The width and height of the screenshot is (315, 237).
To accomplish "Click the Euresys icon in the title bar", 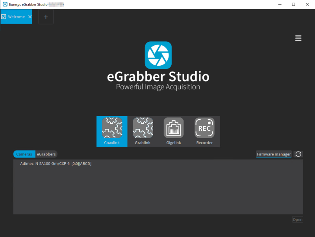I will pyautogui.click(x=5, y=4).
